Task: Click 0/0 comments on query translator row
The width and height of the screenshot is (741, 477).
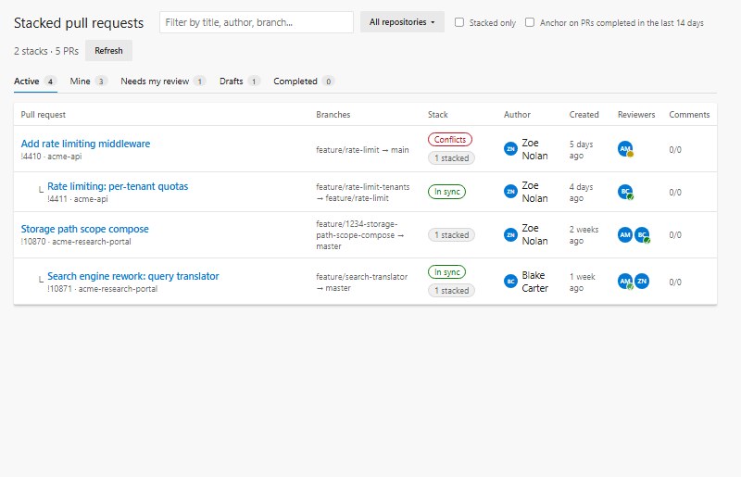Action: point(675,282)
